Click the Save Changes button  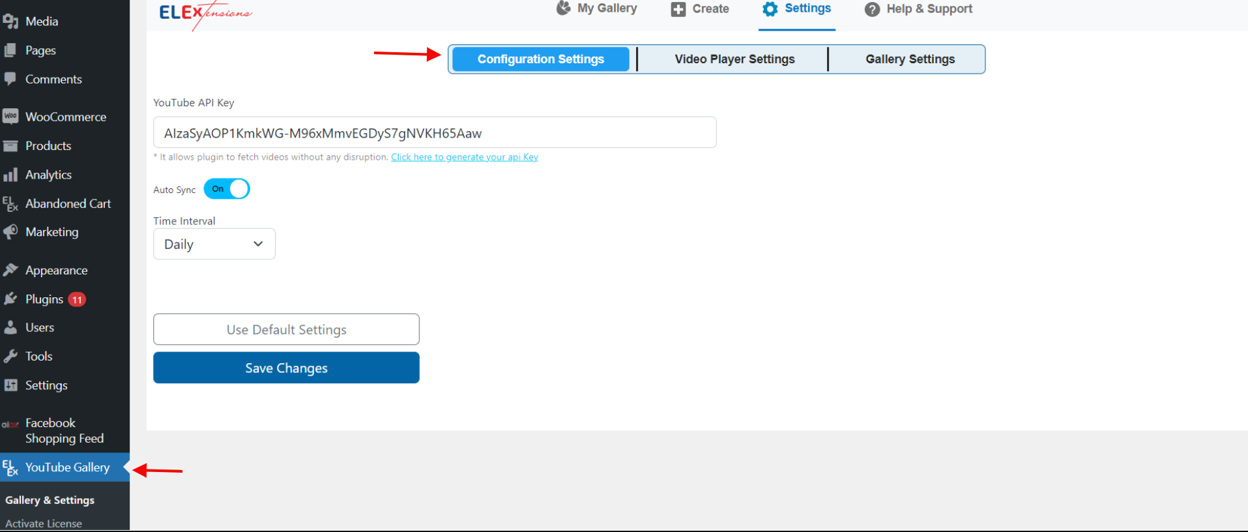point(286,368)
